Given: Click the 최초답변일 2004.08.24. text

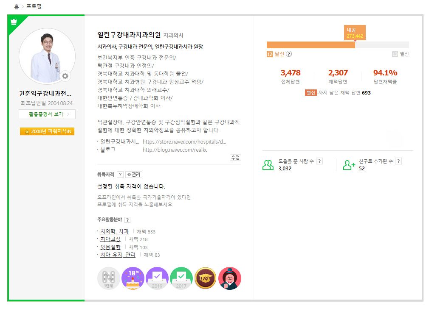Looking at the screenshot, I should click(47, 103).
